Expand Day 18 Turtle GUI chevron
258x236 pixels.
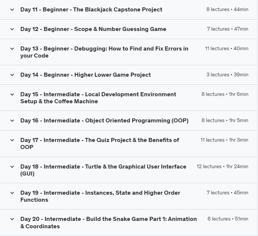pyautogui.click(x=12, y=167)
